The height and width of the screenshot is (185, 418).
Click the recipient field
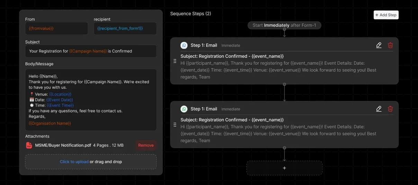coord(125,28)
